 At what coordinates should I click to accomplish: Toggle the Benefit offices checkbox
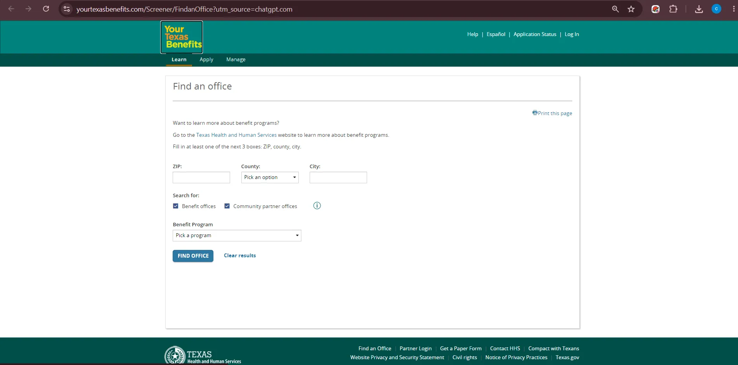(176, 206)
